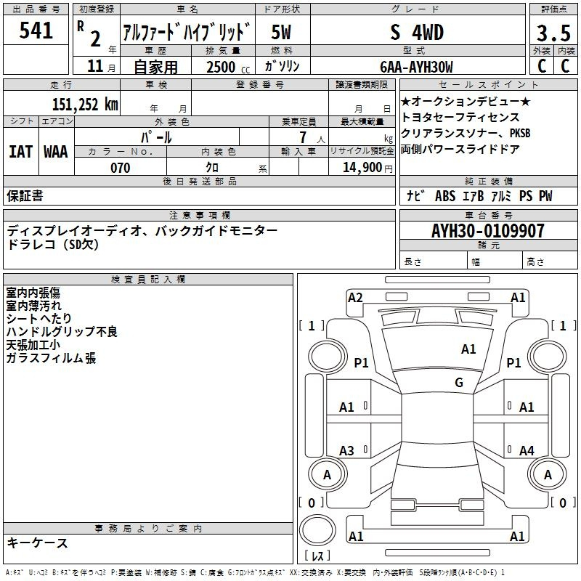Click the evaluation score 3.5
The image size is (581, 581).
tap(552, 33)
